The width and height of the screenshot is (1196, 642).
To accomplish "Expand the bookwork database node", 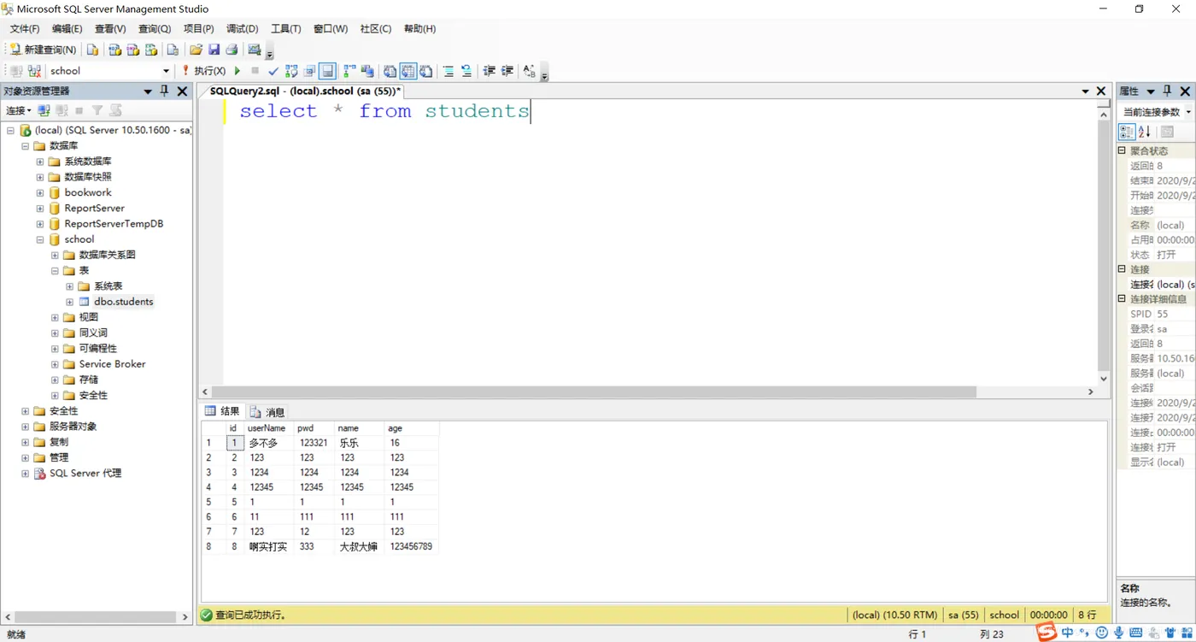I will [x=40, y=192].
